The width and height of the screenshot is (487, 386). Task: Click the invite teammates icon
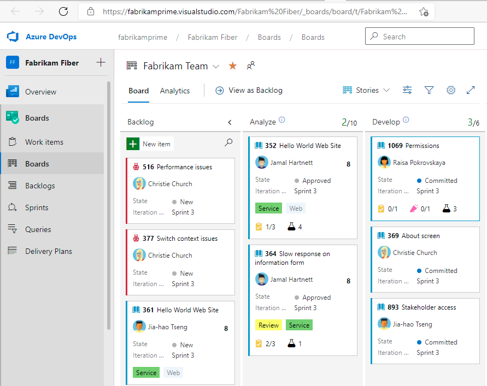(x=250, y=66)
